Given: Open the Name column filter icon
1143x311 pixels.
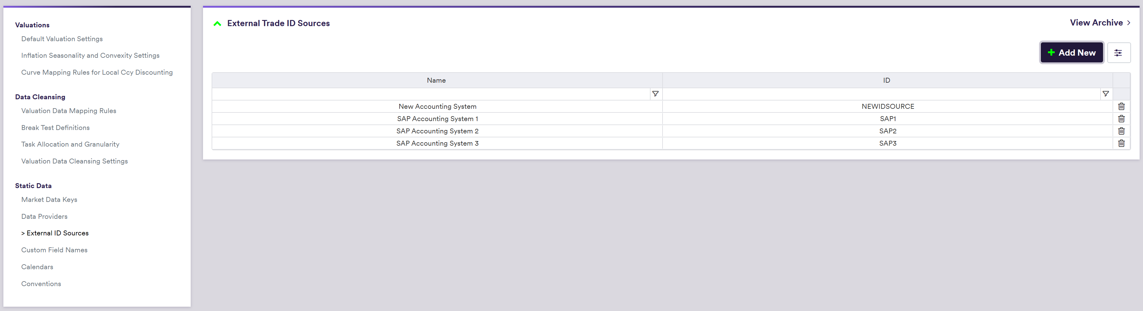Looking at the screenshot, I should click(x=655, y=94).
